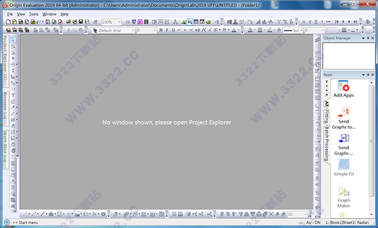Viewport: 378px width, 228px height.
Task: Close the Object Manager panel
Action: tap(373, 38)
